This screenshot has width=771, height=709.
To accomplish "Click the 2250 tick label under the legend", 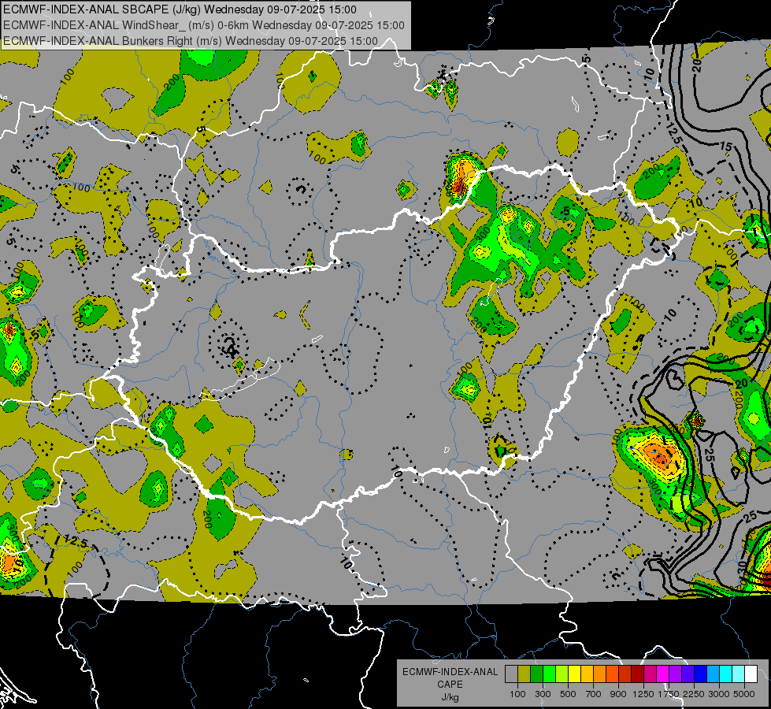I will coord(694,694).
